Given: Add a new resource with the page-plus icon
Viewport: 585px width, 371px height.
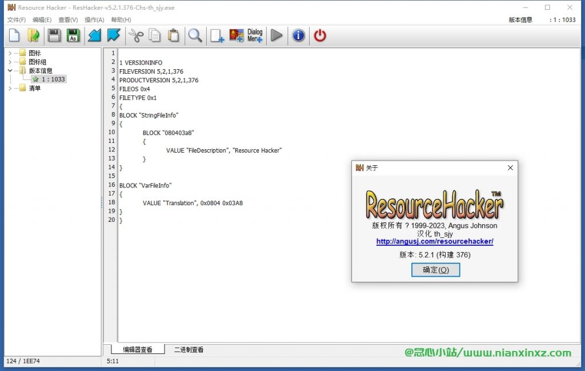Looking at the screenshot, I should [x=217, y=35].
